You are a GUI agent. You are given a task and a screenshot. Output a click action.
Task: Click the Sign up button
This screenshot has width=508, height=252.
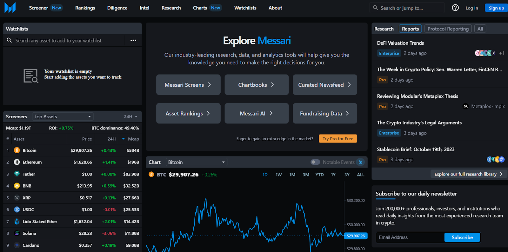pyautogui.click(x=496, y=8)
